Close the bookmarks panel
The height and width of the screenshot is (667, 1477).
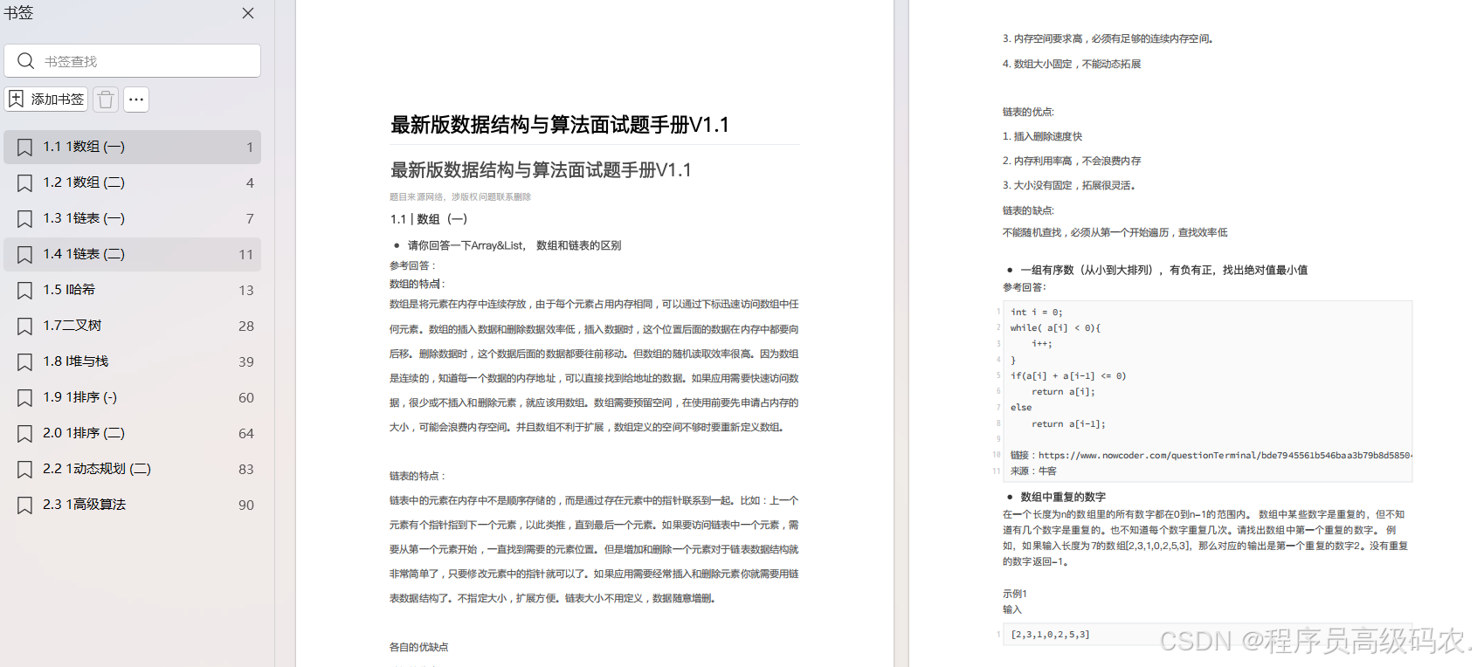click(x=248, y=13)
